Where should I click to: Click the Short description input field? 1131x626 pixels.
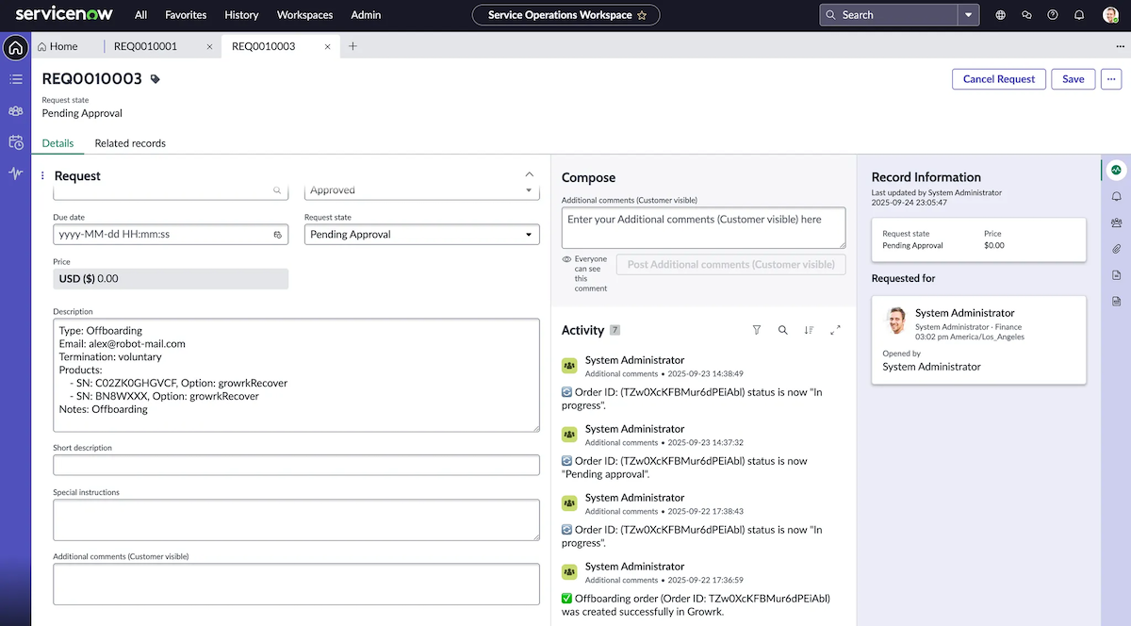coord(296,465)
